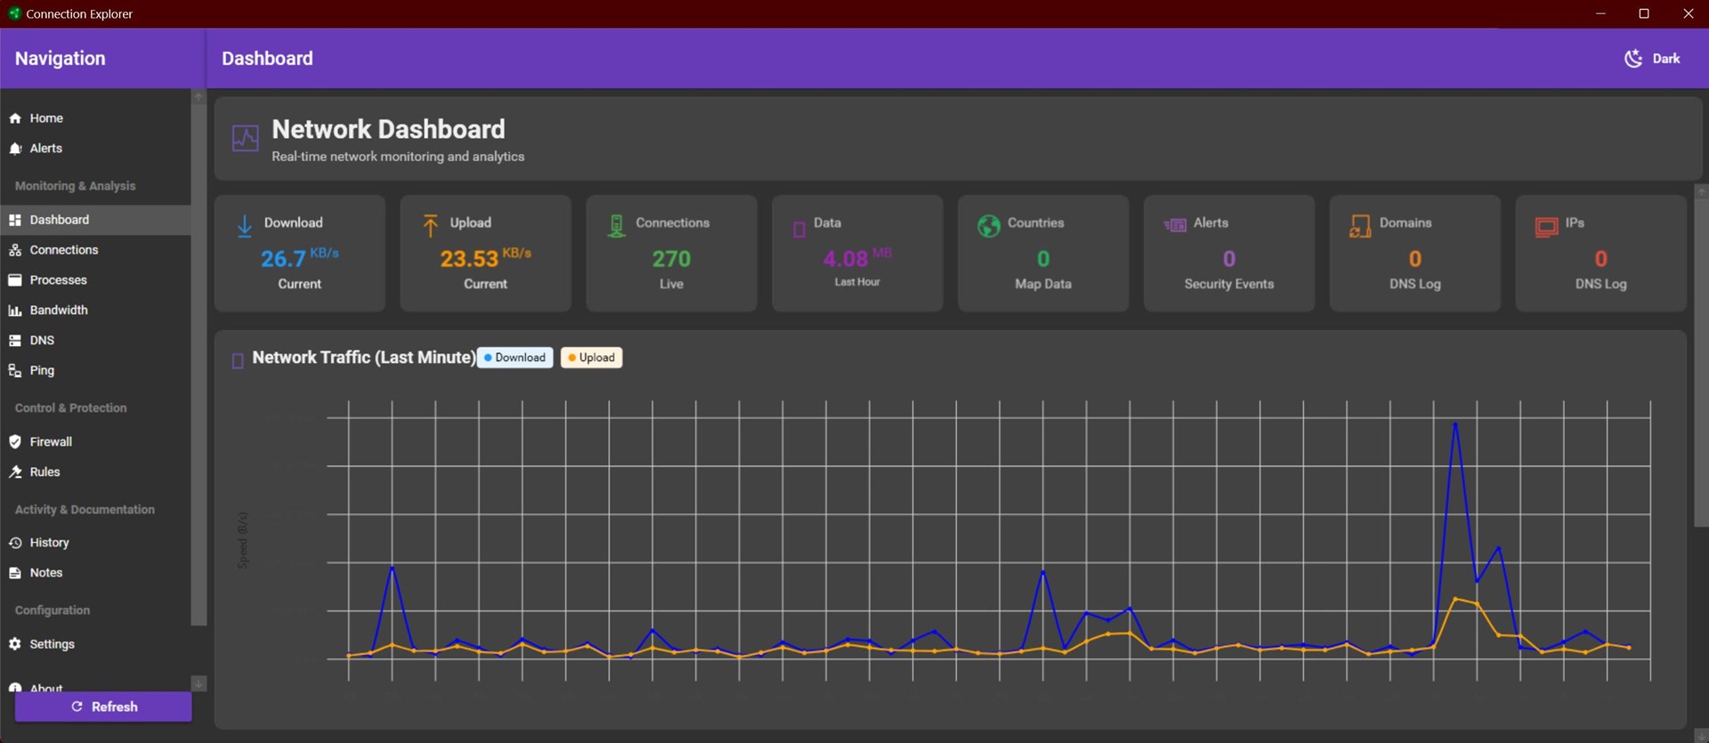Toggle Dark theme mode
Image resolution: width=1709 pixels, height=743 pixels.
point(1652,59)
